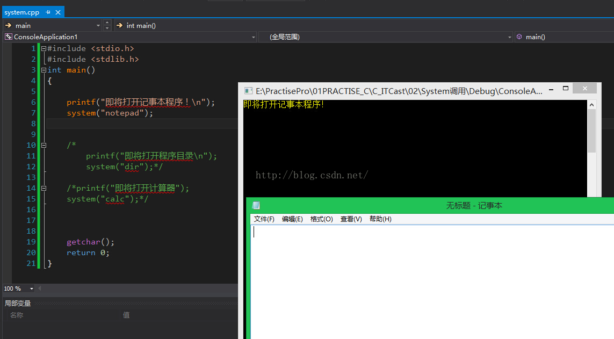Step the stack frame selector up
Image resolution: width=614 pixels, height=339 pixels.
107,23
